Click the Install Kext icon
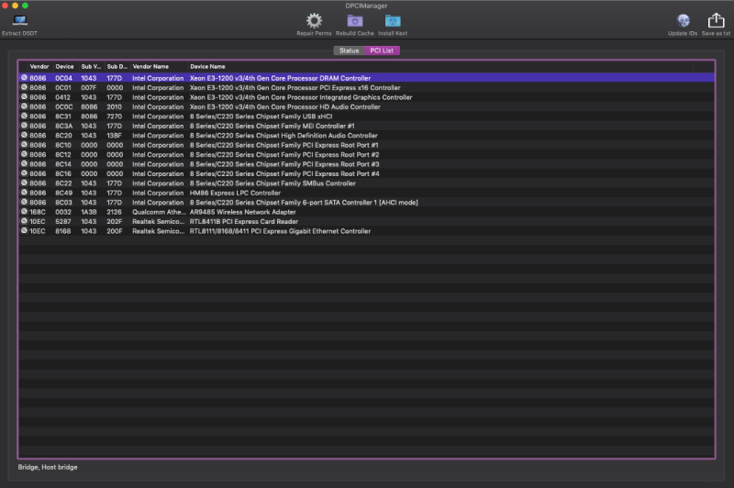The height and width of the screenshot is (488, 734). click(393, 20)
